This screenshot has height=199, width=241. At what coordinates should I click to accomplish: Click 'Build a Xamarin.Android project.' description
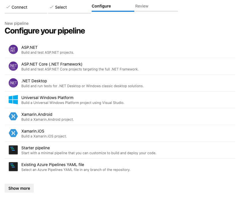point(48,120)
